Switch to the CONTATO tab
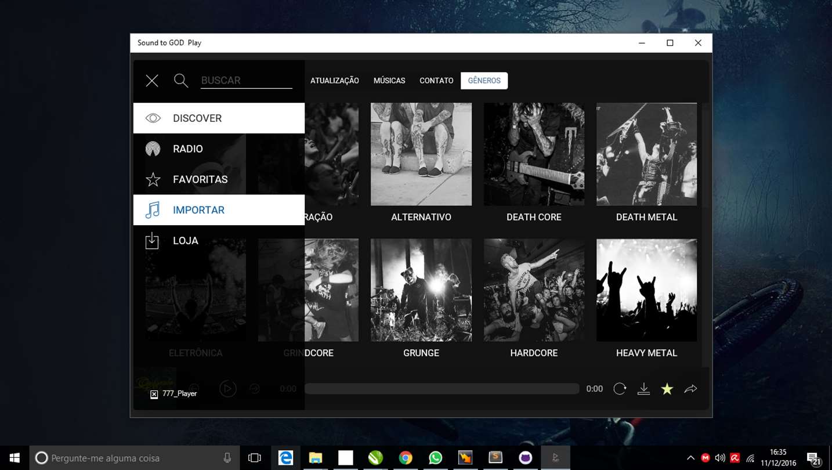Viewport: 832px width, 470px height. 436,81
